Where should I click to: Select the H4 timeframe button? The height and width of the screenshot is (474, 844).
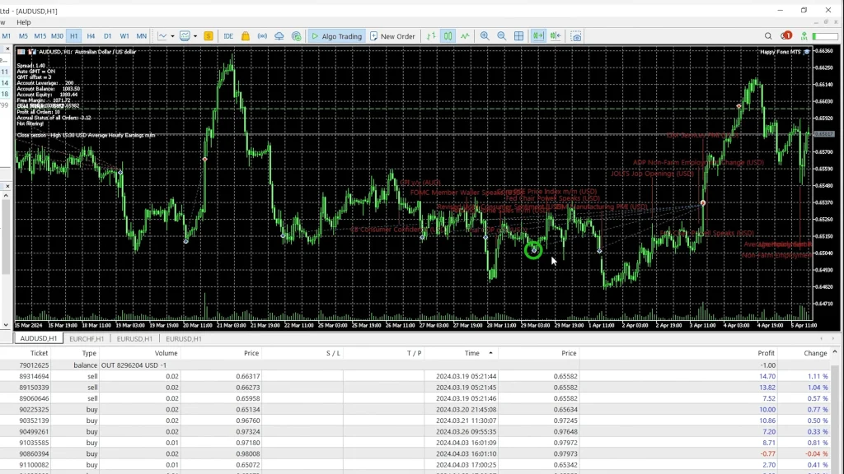[91, 36]
